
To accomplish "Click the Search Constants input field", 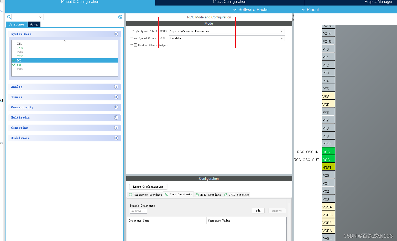I will [138, 211].
